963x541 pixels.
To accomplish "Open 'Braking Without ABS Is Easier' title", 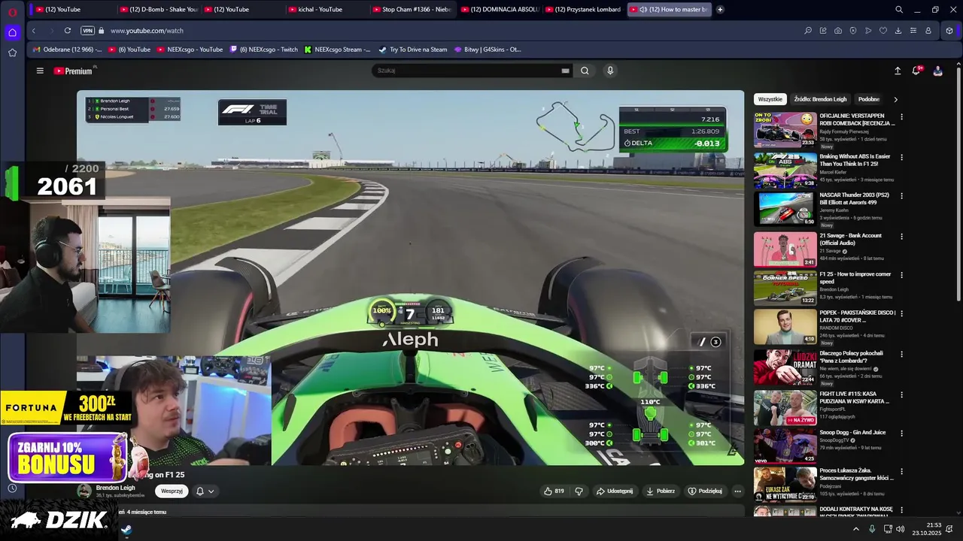I will click(x=855, y=160).
